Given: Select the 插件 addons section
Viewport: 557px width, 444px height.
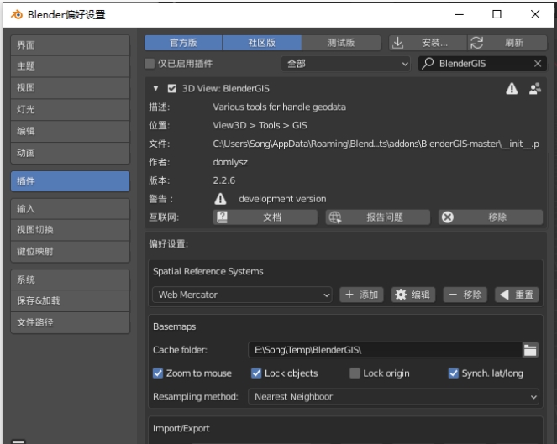Looking at the screenshot, I should [71, 181].
